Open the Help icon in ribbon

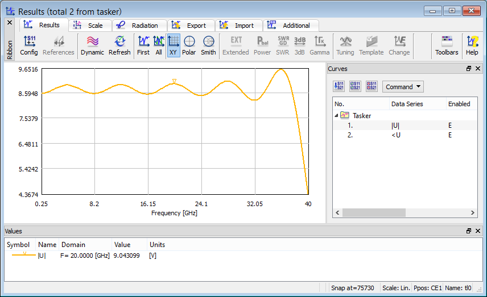[x=472, y=45]
